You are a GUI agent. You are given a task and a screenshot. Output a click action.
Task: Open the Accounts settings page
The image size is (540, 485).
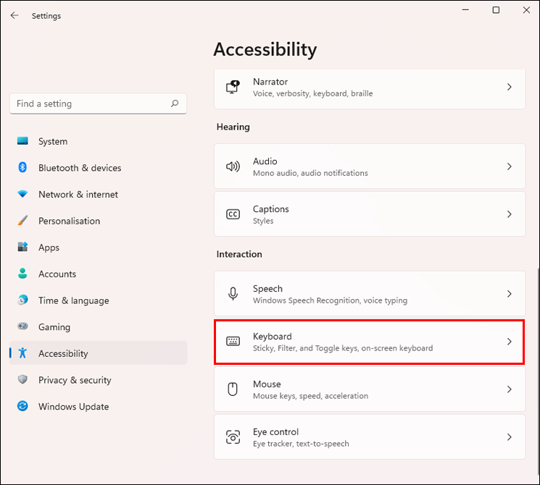[57, 274]
